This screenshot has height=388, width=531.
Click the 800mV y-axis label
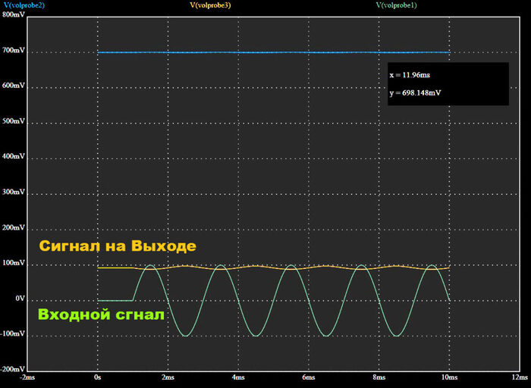pyautogui.click(x=13, y=15)
